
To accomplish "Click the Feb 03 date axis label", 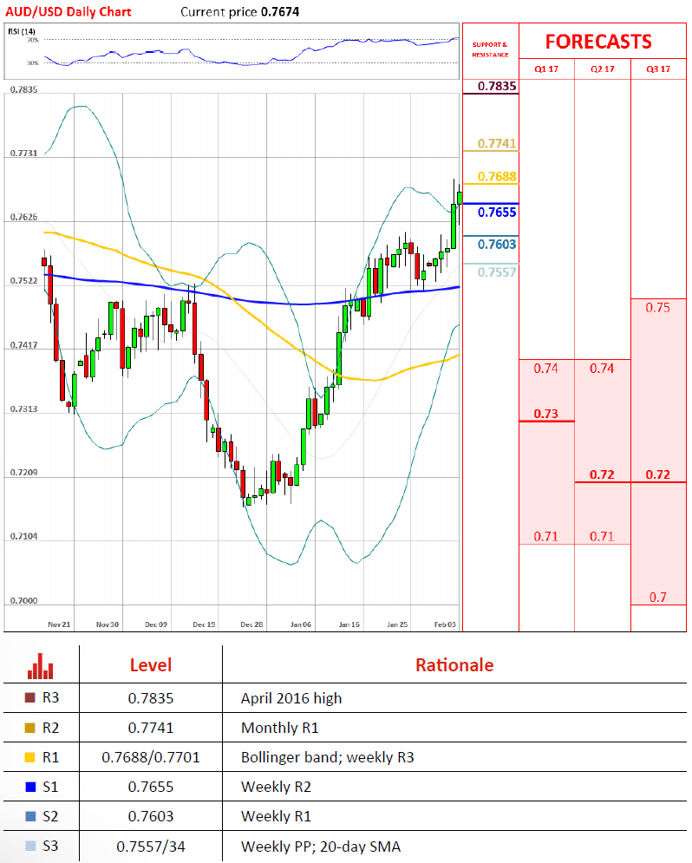I will pos(445,624).
